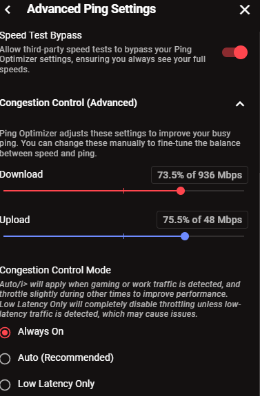
Task: Click the red Download slider handle
Action: (x=181, y=191)
